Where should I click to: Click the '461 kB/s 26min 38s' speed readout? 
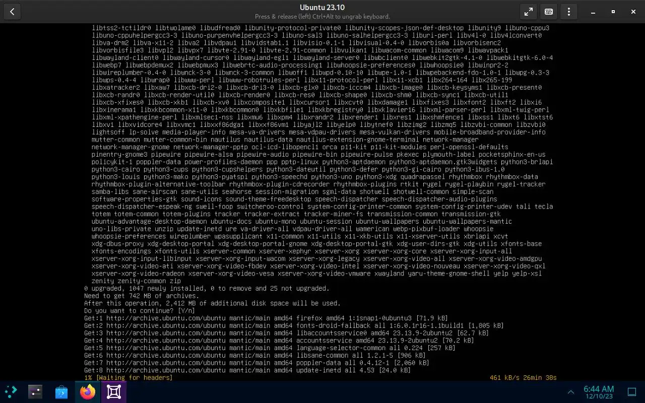[x=523, y=378]
